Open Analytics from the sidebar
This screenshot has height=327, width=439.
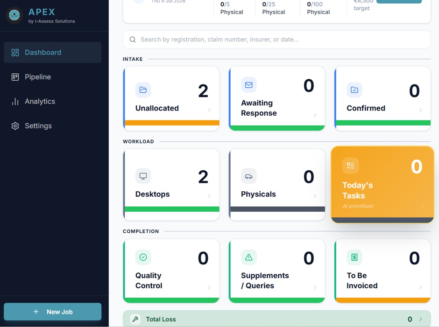pyautogui.click(x=53, y=101)
